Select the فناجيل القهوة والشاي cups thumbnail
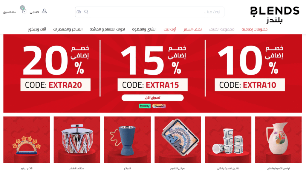 (x=228, y=140)
